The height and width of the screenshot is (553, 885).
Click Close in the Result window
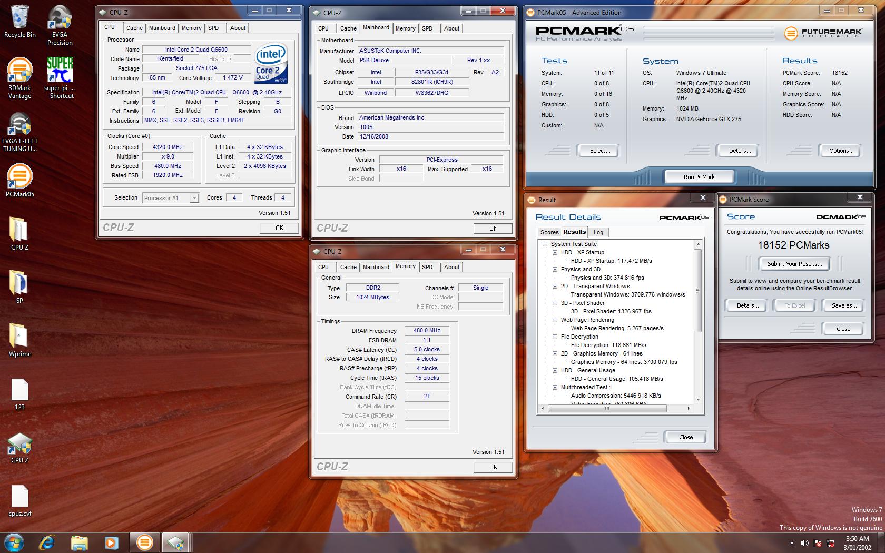point(686,437)
